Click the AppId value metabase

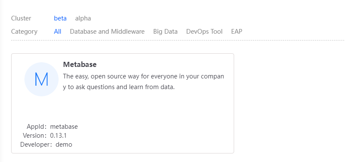64,127
